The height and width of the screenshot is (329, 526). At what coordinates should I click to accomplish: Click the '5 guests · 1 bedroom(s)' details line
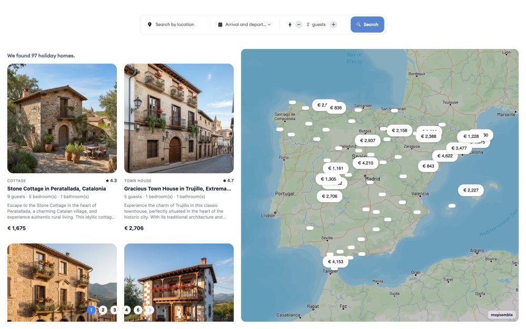pos(164,197)
